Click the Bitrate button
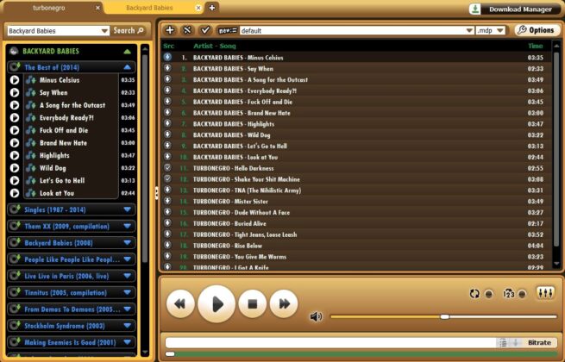Screen dimensions: 565x362 point(539,342)
